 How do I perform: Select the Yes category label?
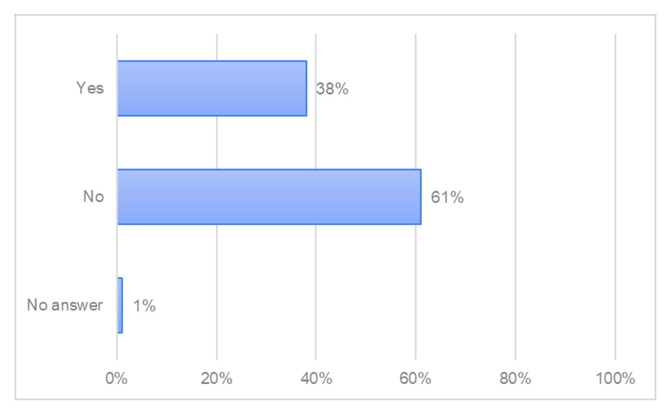tap(90, 88)
